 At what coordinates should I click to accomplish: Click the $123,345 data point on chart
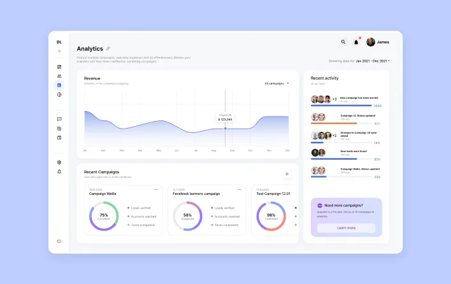(x=226, y=129)
